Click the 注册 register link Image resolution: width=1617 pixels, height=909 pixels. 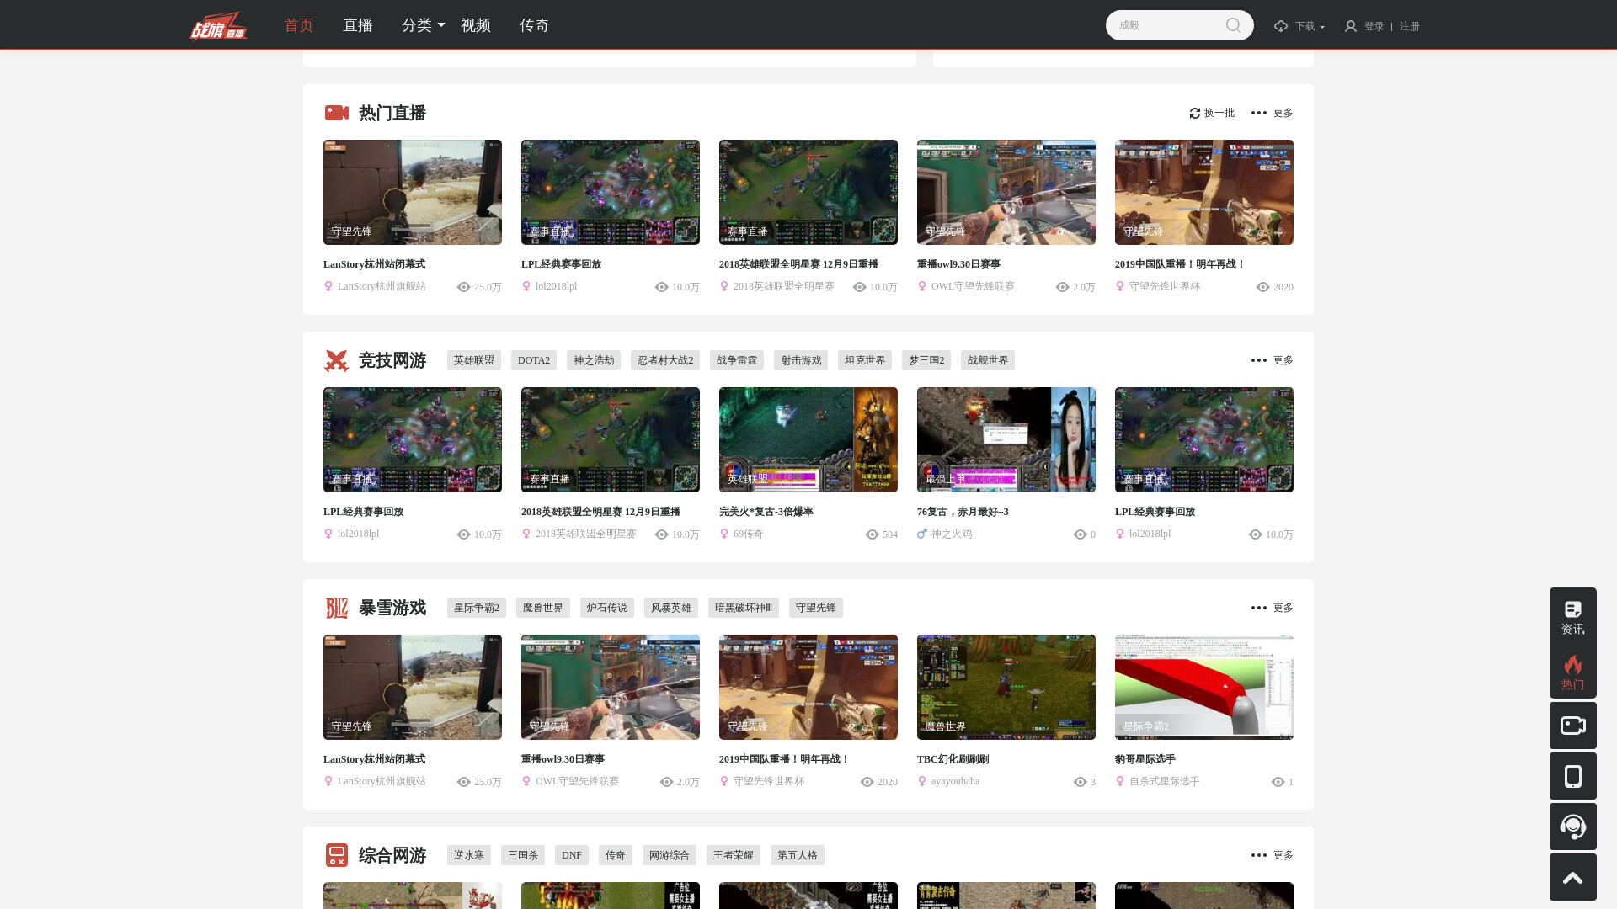(1410, 27)
